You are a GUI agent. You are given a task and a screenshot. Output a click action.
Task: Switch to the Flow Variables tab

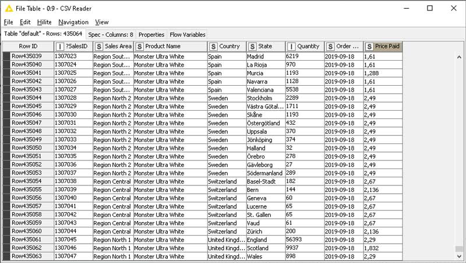(x=188, y=34)
